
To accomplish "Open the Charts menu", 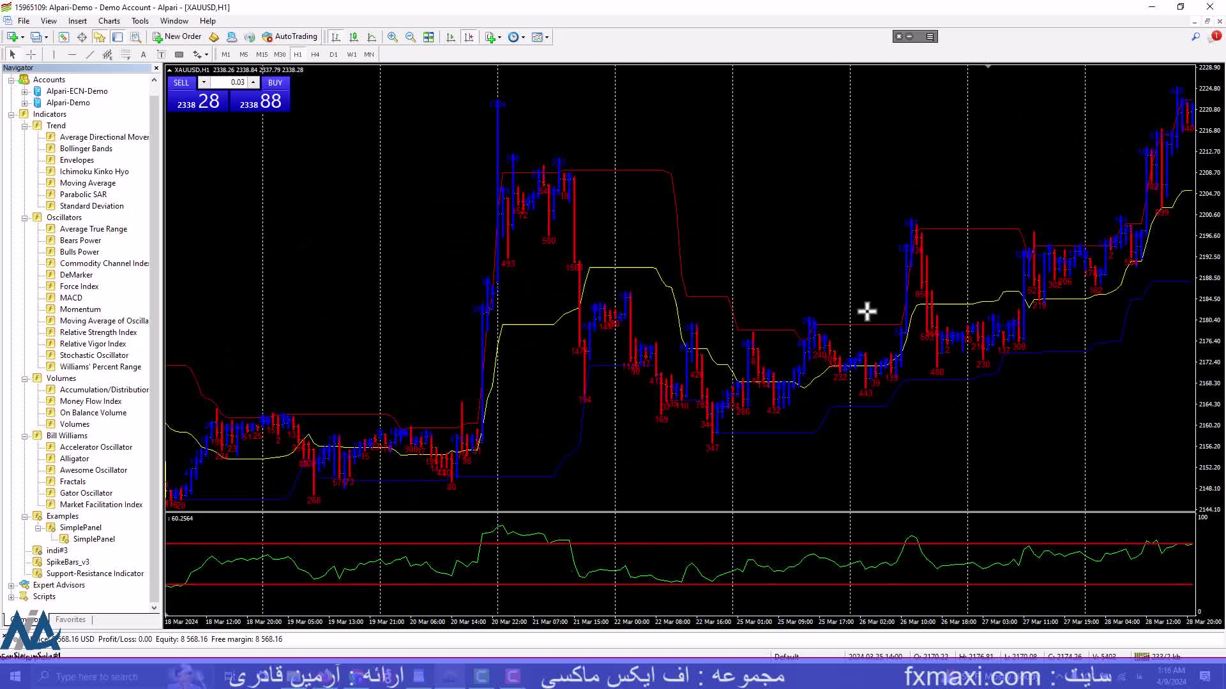I will point(109,21).
